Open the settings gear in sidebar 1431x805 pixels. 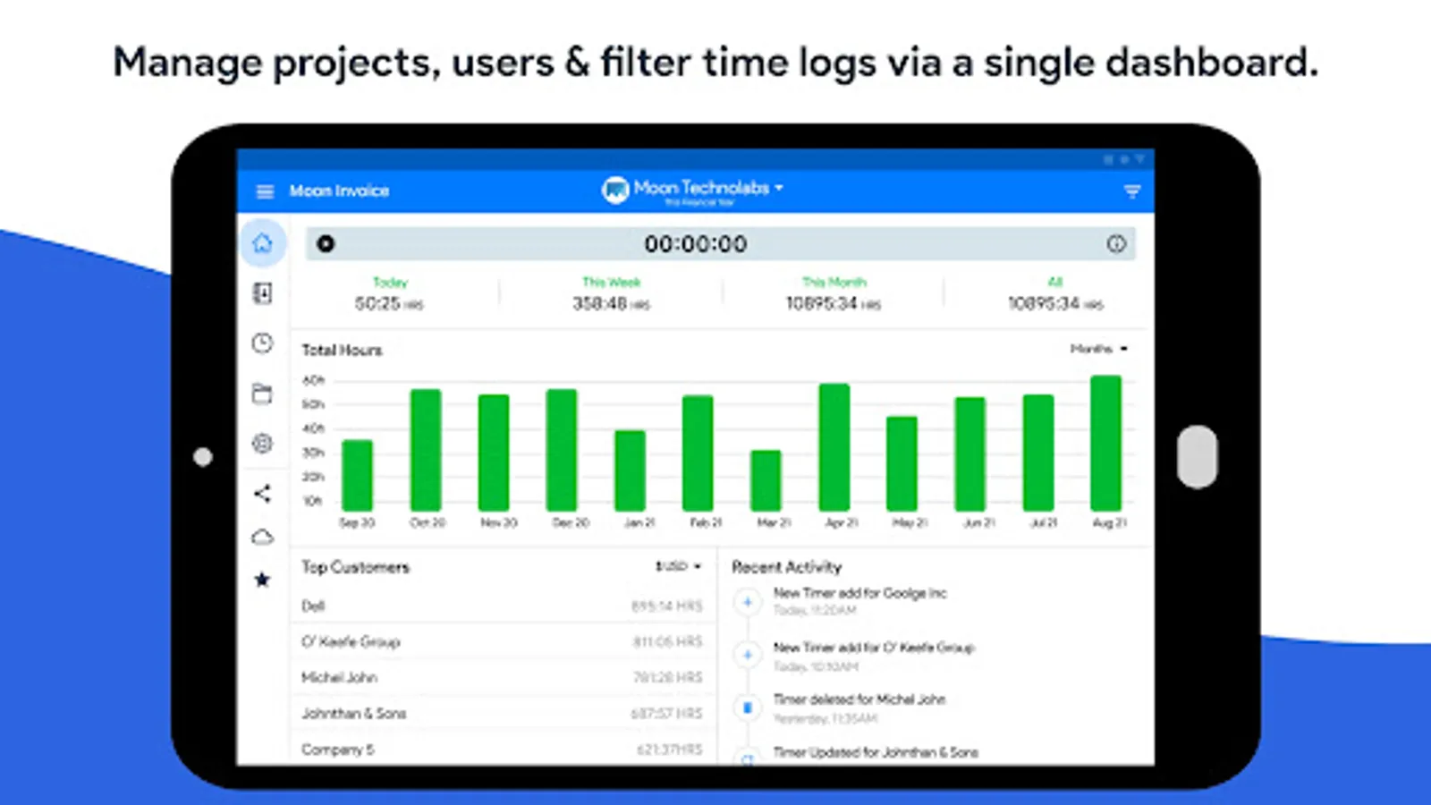coord(262,443)
